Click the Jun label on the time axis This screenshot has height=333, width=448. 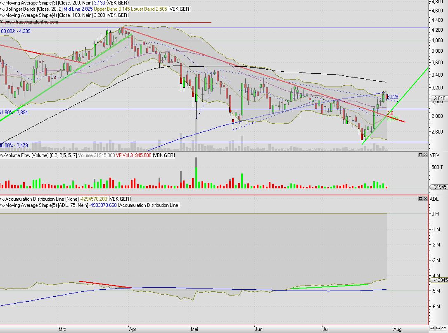point(258,329)
